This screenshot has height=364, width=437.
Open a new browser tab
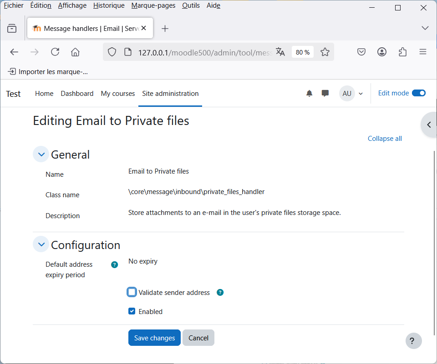coord(165,28)
